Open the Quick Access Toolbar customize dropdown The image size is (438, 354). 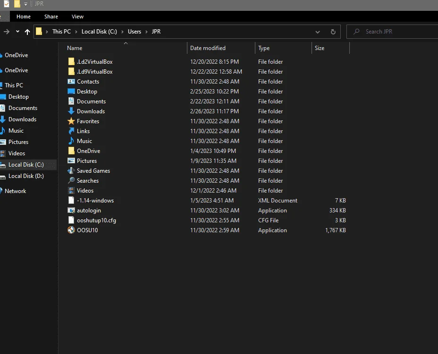(x=25, y=4)
